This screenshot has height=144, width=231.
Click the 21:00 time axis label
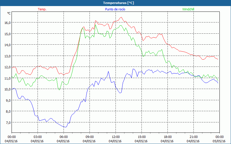(x=193, y=137)
